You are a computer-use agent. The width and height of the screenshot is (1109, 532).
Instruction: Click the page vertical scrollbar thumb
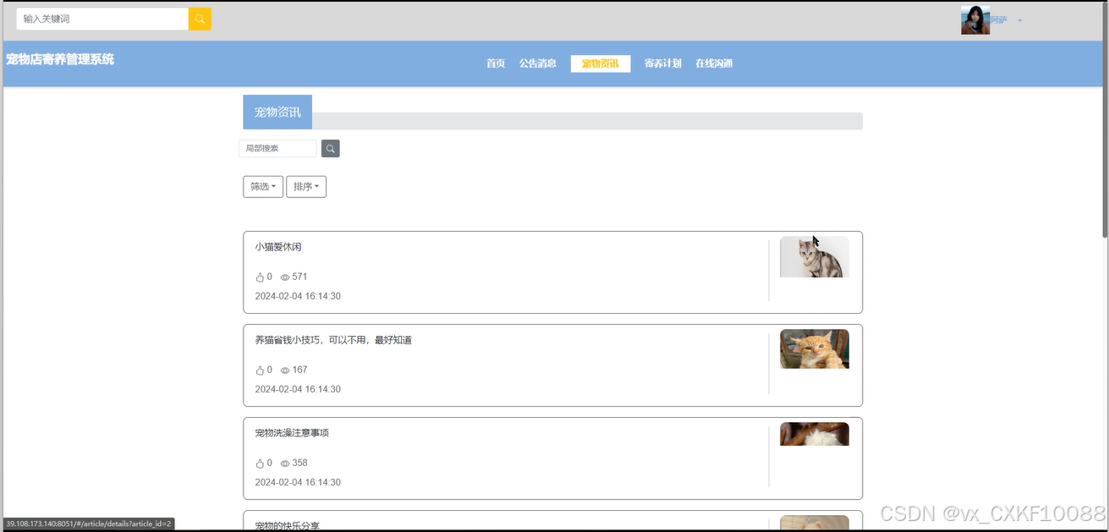click(1105, 118)
